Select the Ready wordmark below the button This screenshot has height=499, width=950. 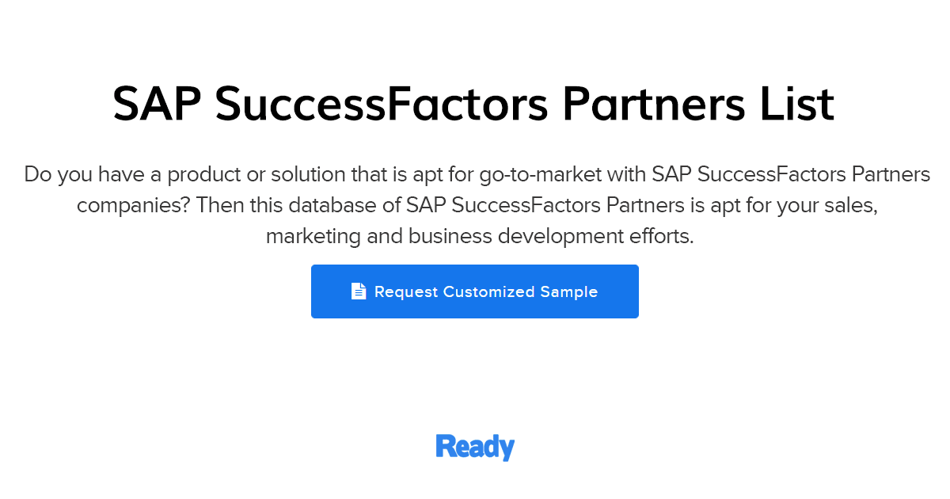tap(475, 446)
